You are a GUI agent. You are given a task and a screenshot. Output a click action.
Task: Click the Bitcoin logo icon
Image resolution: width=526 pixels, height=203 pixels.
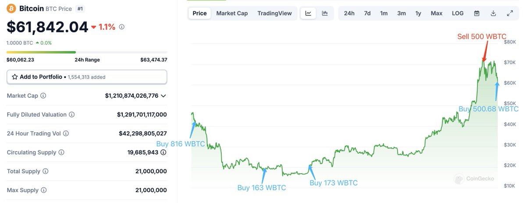click(11, 8)
